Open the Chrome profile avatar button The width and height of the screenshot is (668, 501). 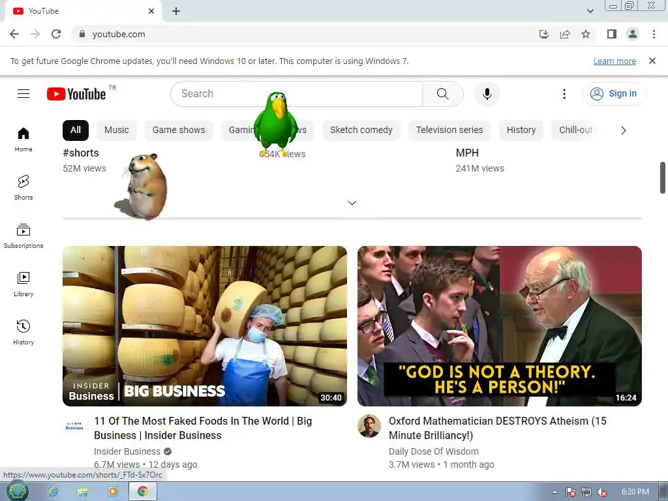(x=633, y=34)
